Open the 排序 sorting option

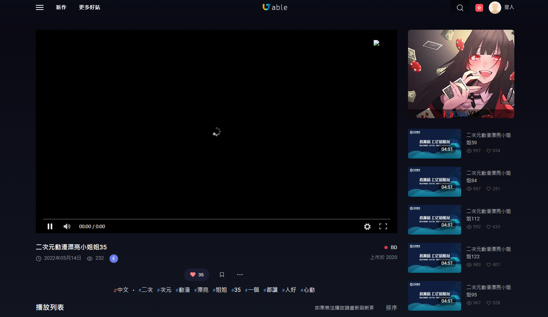[391, 307]
